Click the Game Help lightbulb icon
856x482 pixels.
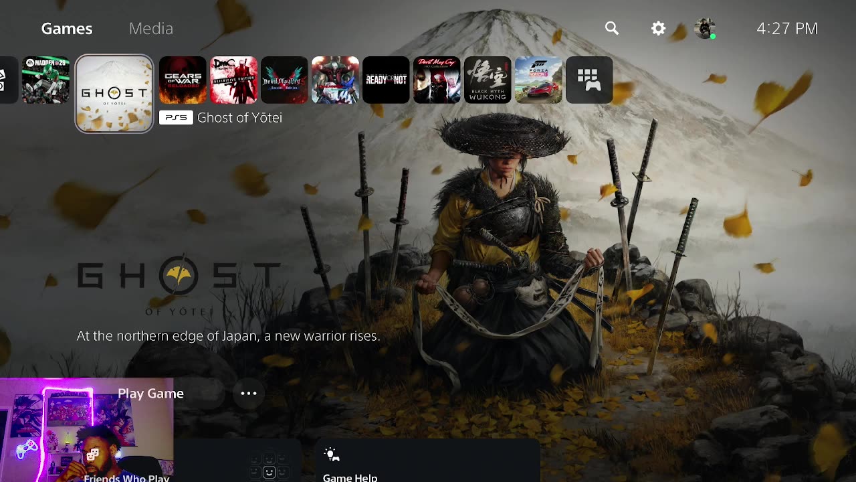click(332, 455)
